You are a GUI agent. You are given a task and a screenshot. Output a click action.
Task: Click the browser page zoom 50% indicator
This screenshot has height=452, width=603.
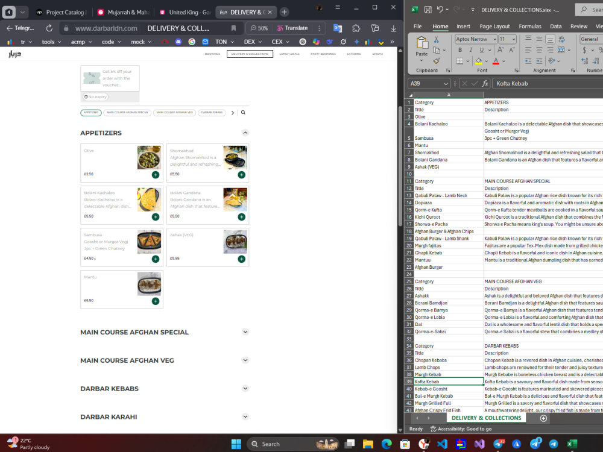[259, 28]
